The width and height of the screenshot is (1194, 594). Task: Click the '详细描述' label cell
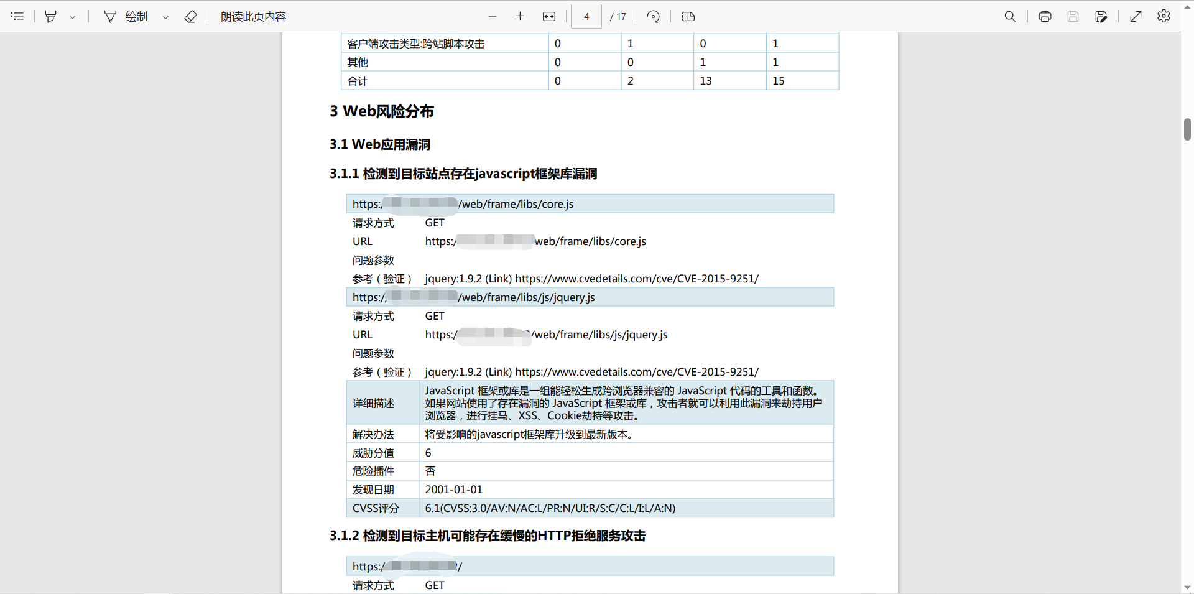pyautogui.click(x=382, y=403)
